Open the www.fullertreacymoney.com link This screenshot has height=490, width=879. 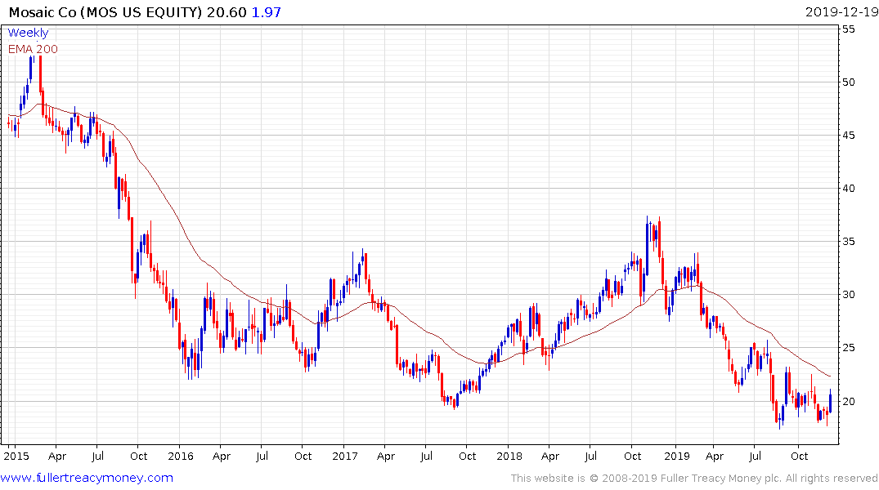coord(87,478)
